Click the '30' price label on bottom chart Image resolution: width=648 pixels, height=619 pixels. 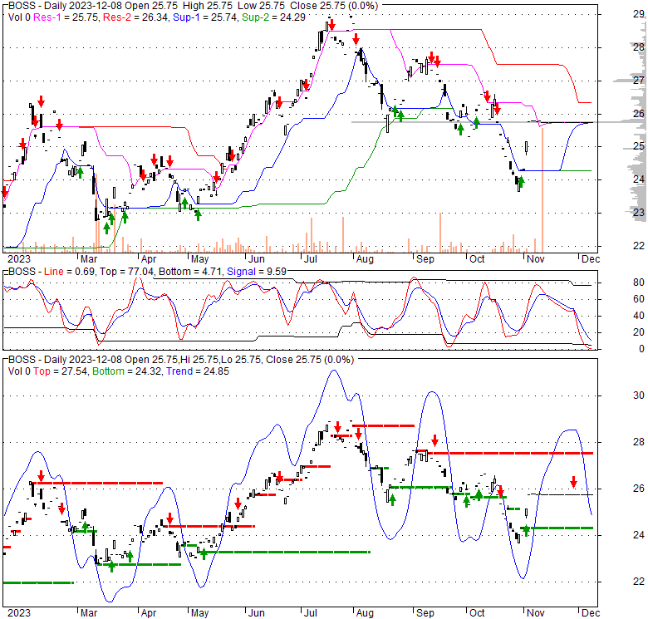pyautogui.click(x=639, y=395)
